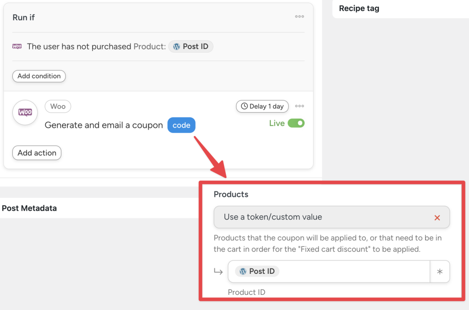Click the Add action button
469x310 pixels.
tap(37, 153)
